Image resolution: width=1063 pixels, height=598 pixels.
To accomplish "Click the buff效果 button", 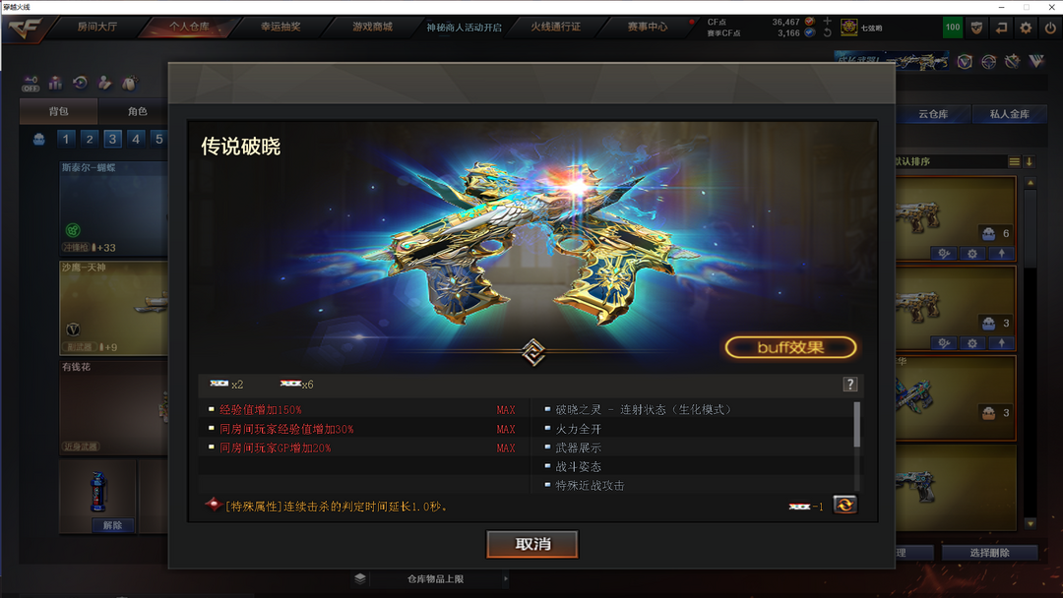I will (x=790, y=347).
